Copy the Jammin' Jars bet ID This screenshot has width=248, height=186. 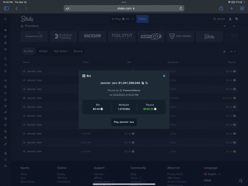tap(143, 83)
